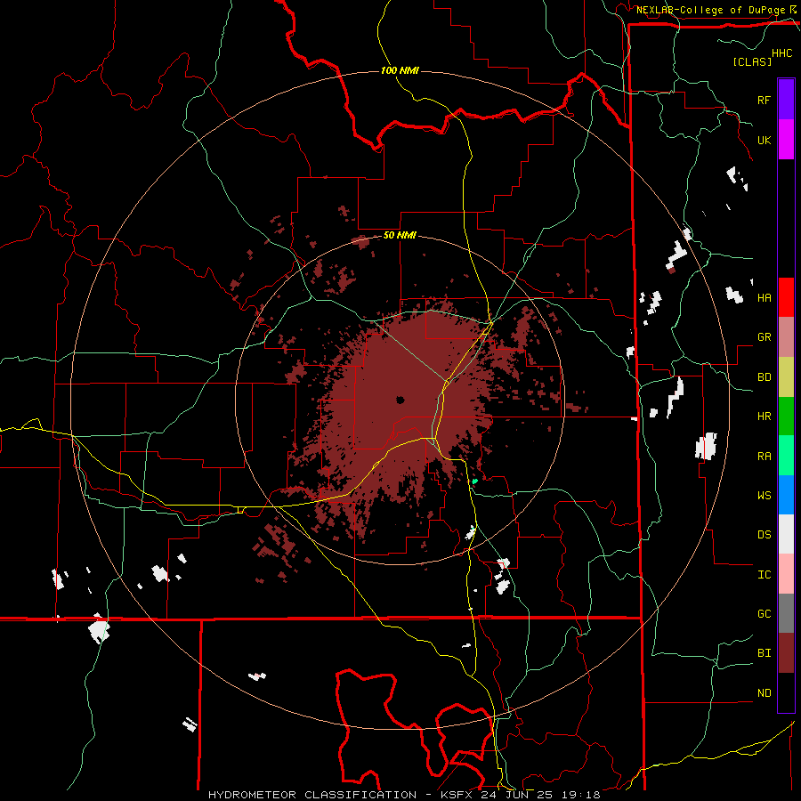
Task: Click the BI legend label text
Action: pyautogui.click(x=764, y=653)
